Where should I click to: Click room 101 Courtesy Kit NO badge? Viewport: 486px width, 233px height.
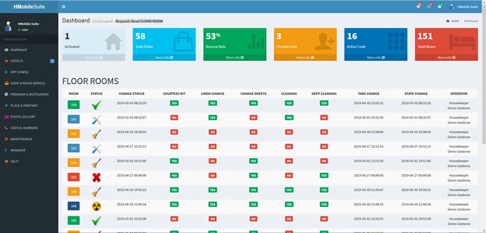pyautogui.click(x=174, y=117)
